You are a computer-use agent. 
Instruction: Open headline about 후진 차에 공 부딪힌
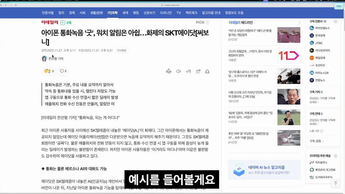pyautogui.click(x=248, y=136)
